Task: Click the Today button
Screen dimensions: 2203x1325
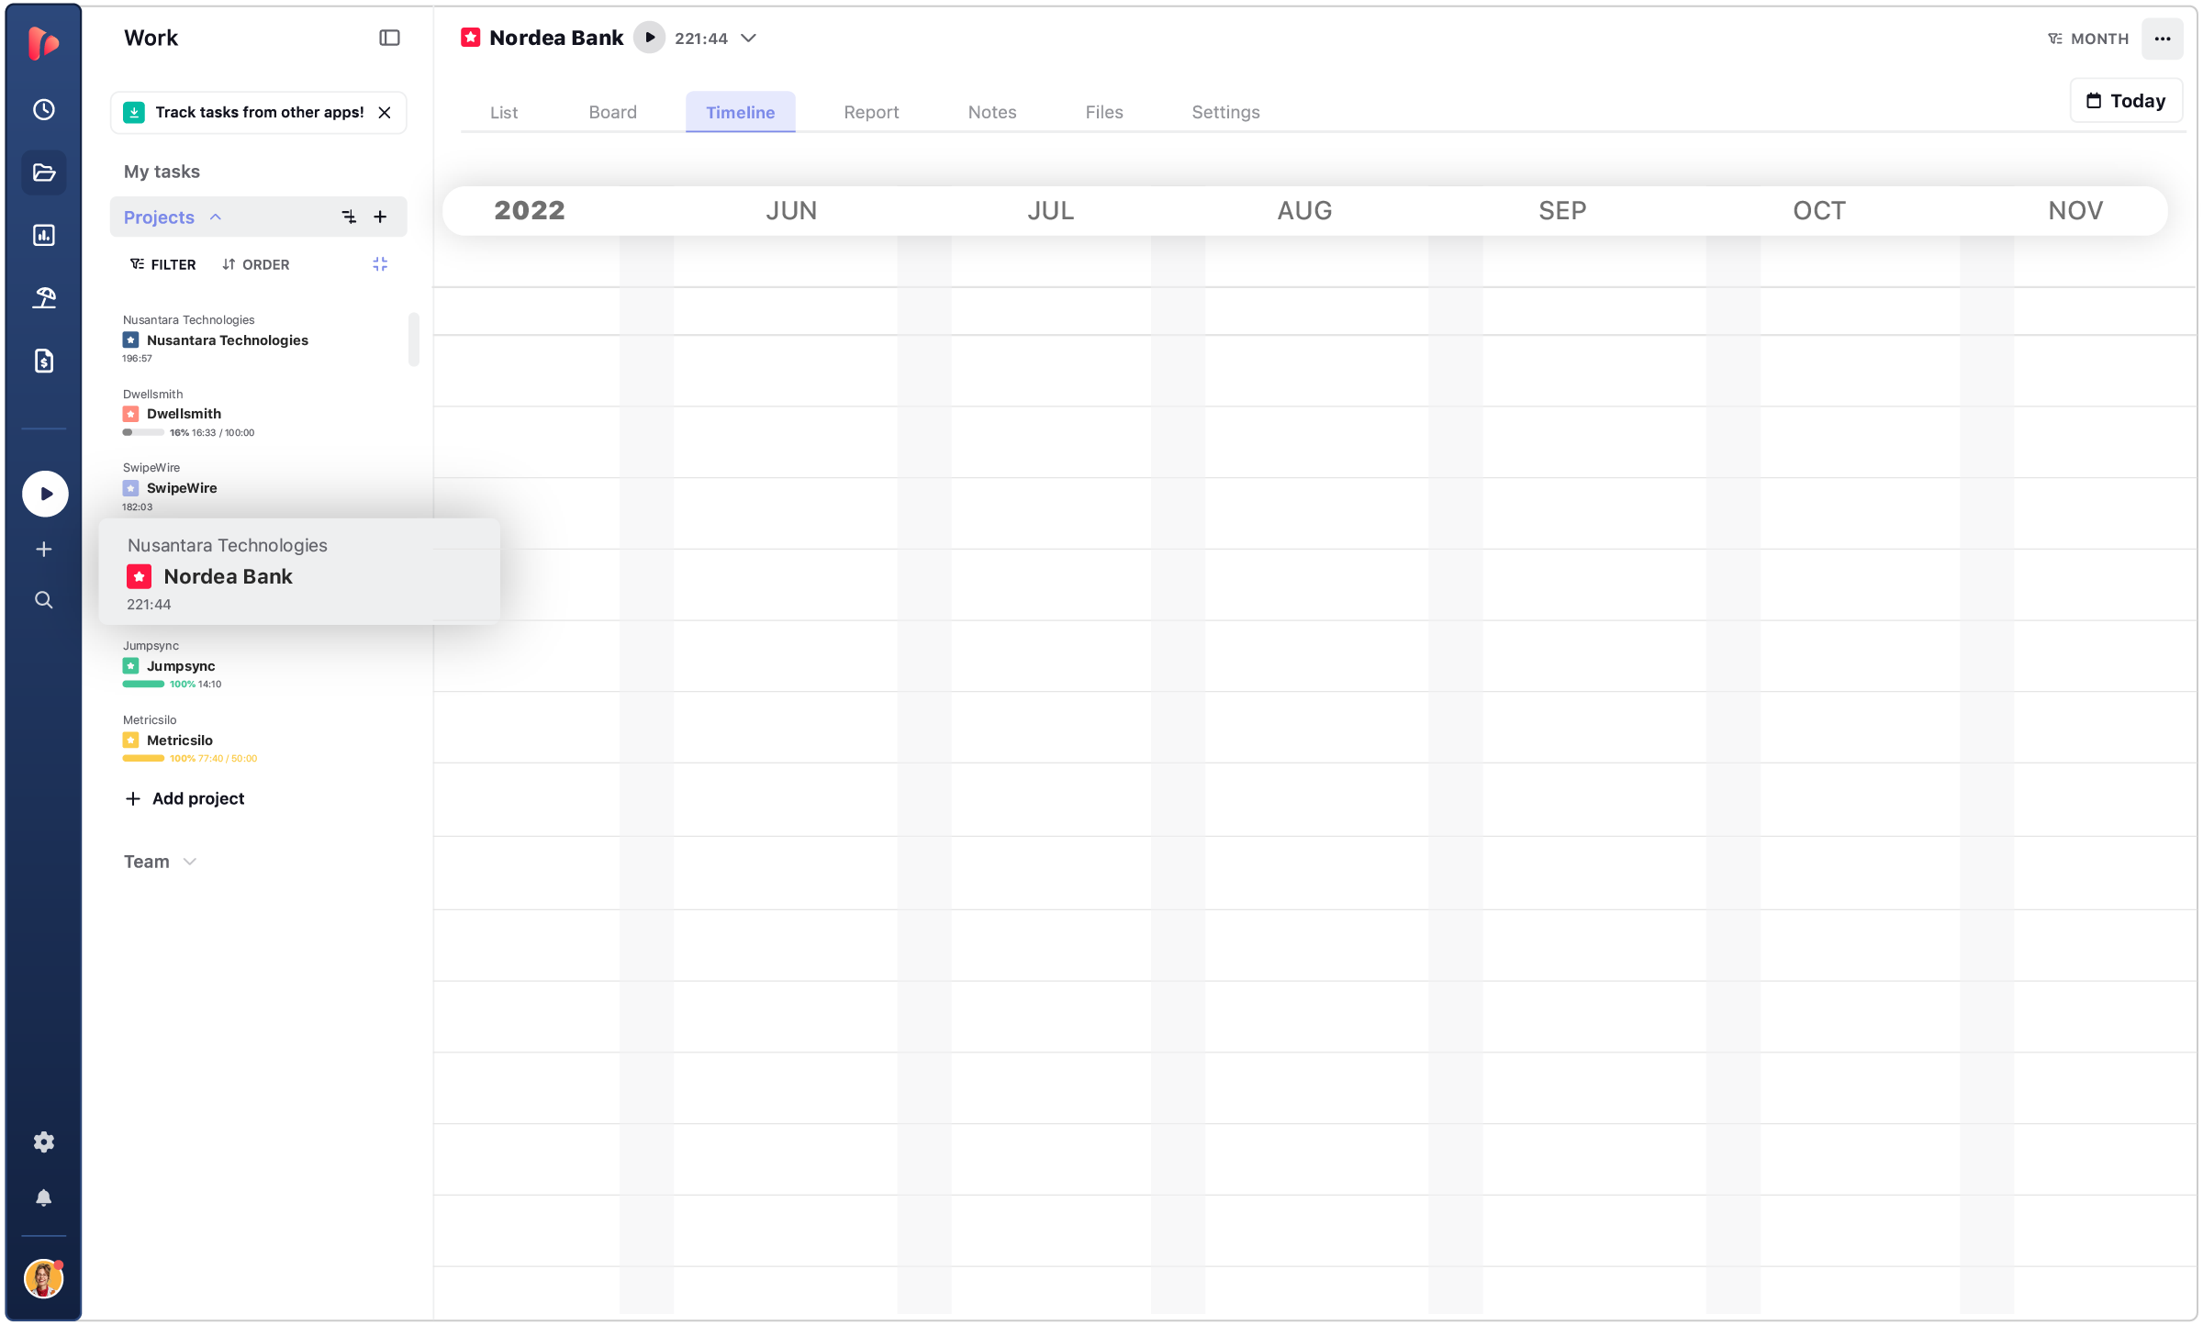Action: (x=2126, y=100)
